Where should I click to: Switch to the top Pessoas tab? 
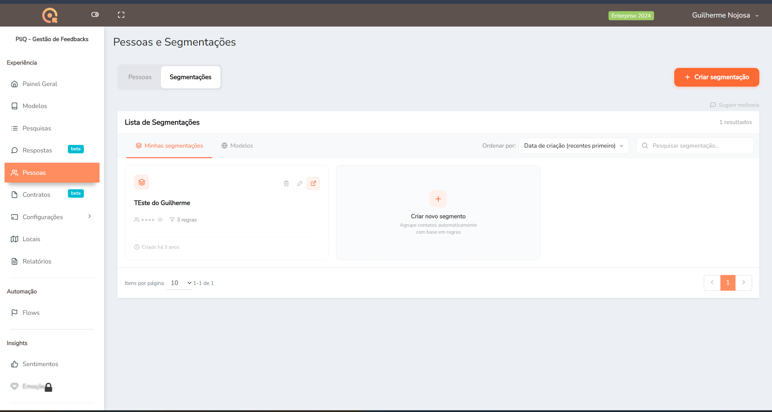coord(140,77)
